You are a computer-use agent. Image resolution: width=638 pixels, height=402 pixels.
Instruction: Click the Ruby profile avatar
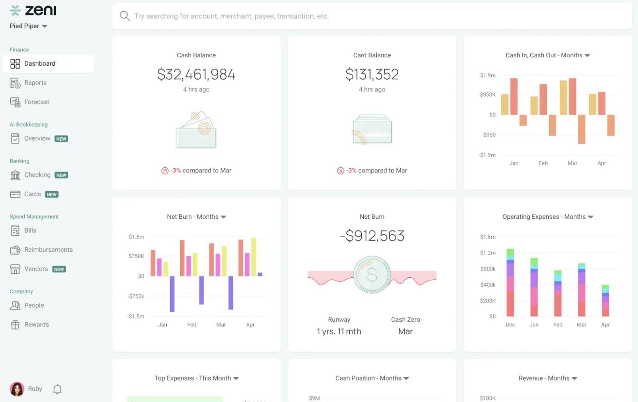(x=18, y=388)
